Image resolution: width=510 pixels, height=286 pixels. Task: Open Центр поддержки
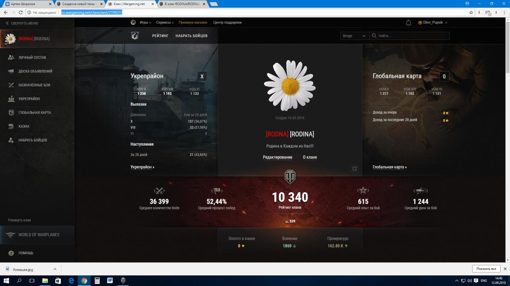(227, 22)
